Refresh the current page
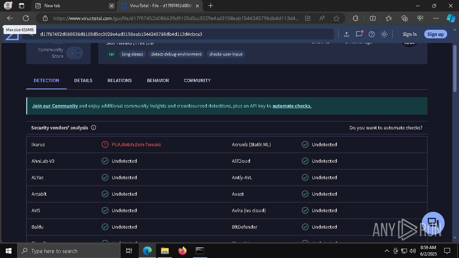Viewport: 459px width, 258px height. [x=26, y=18]
